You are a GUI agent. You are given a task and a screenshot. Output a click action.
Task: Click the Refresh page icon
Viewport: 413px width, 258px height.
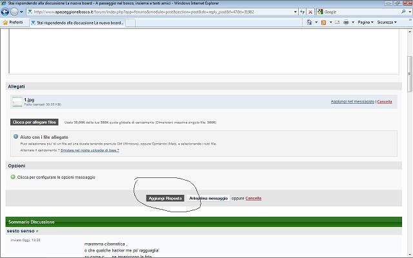click(x=302, y=12)
